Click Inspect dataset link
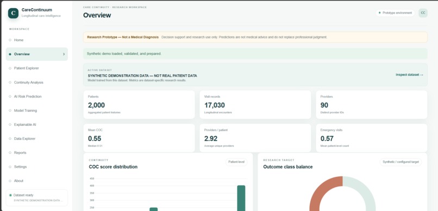The image size is (438, 211). pos(409,75)
